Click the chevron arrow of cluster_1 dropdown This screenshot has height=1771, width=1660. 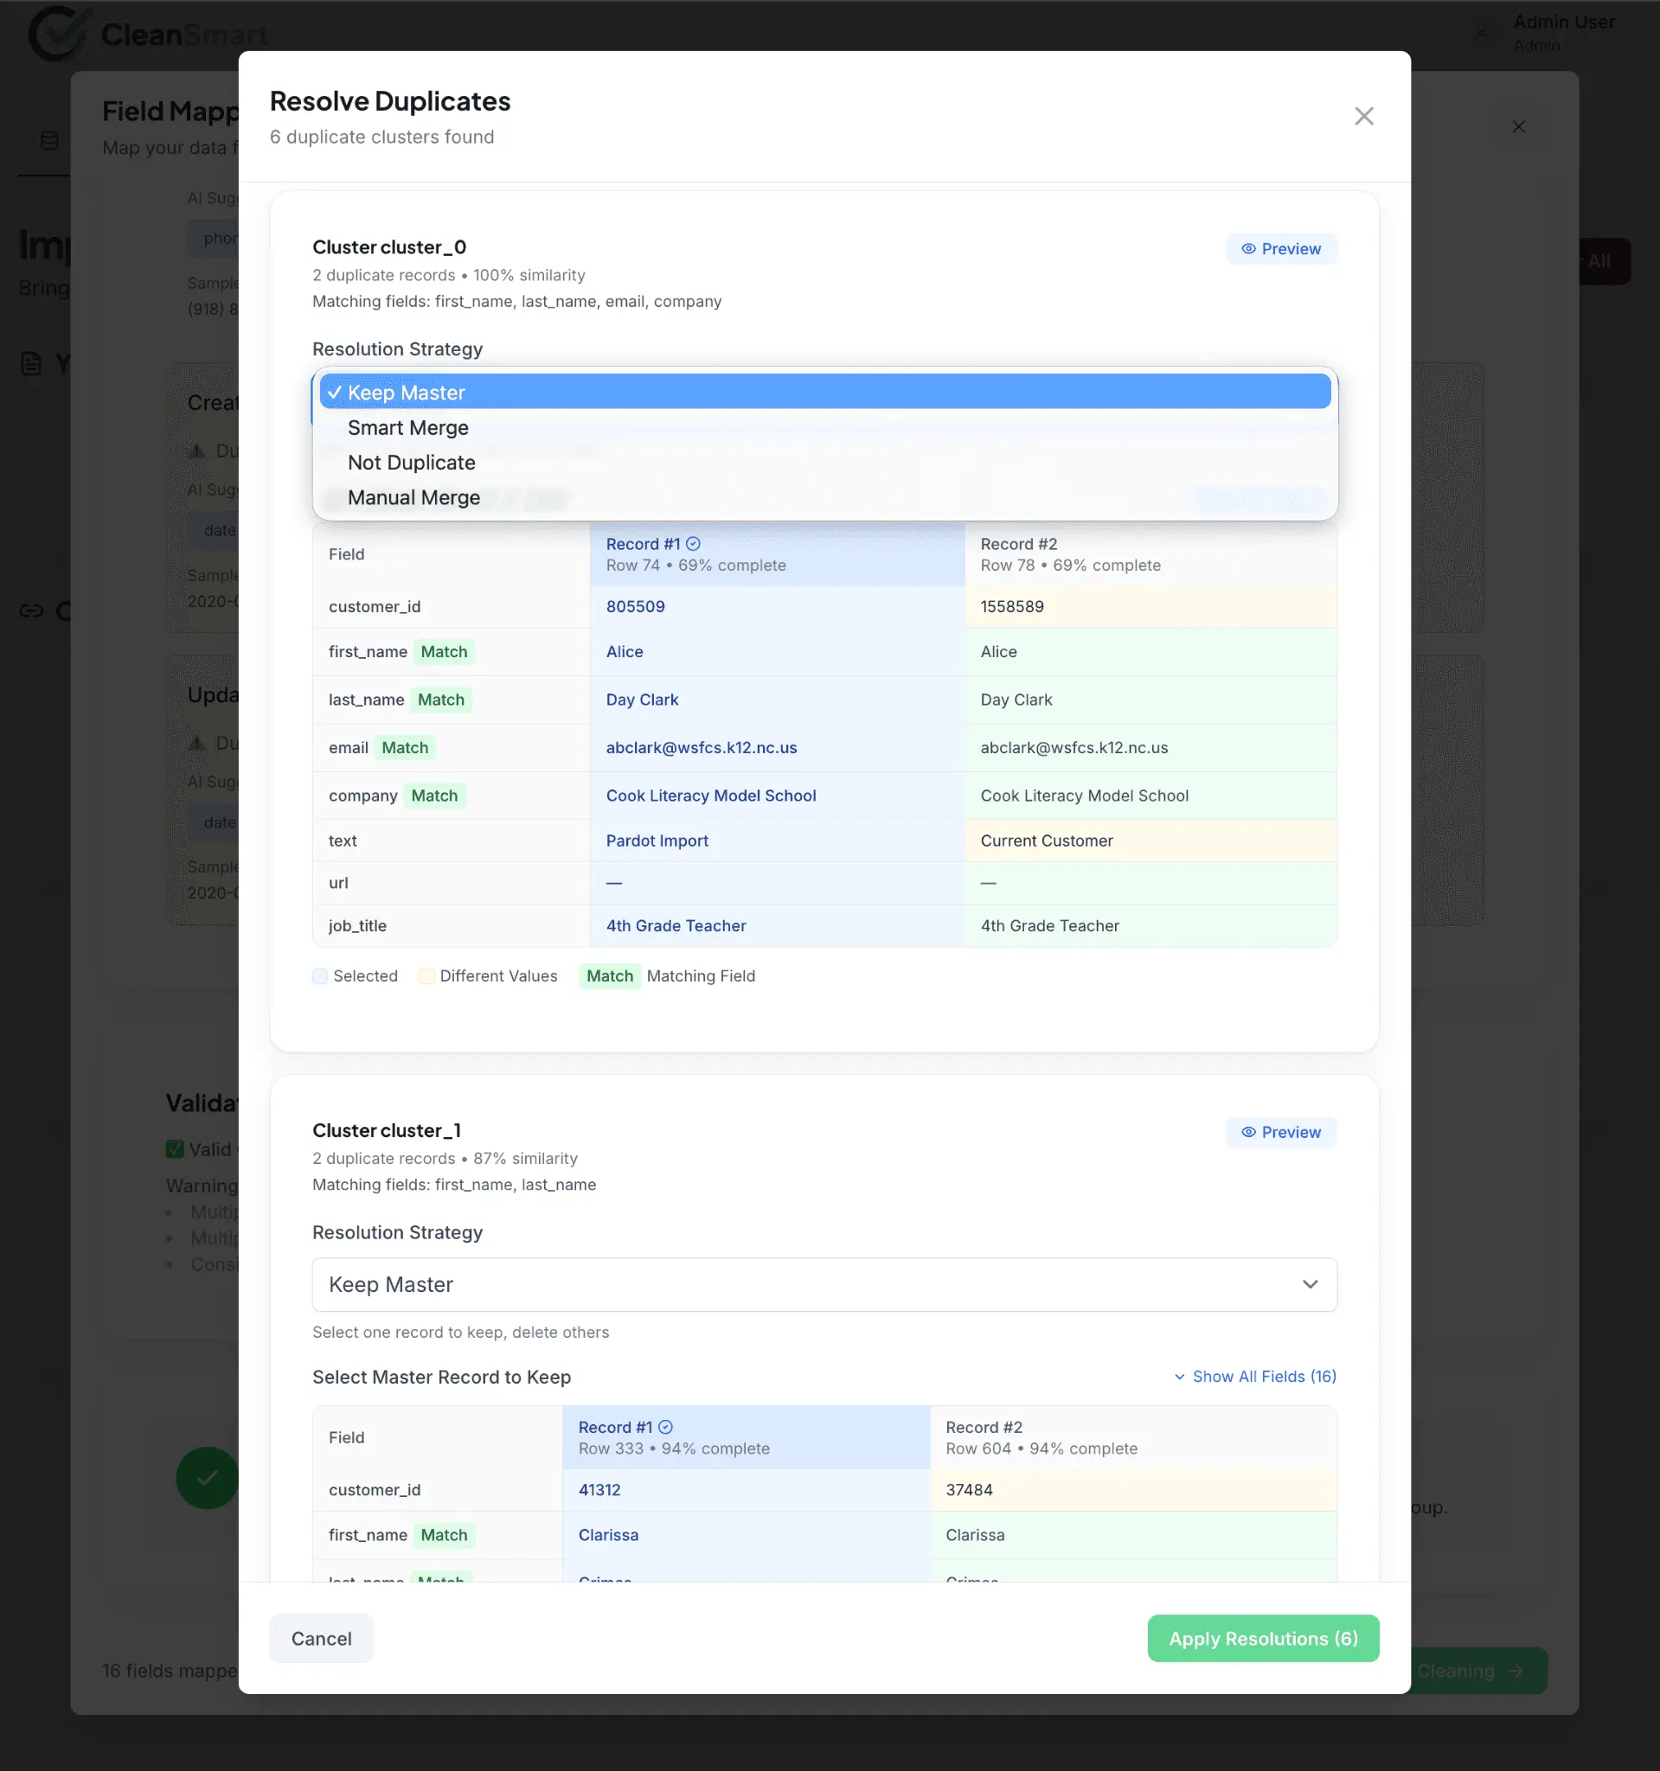(x=1309, y=1285)
